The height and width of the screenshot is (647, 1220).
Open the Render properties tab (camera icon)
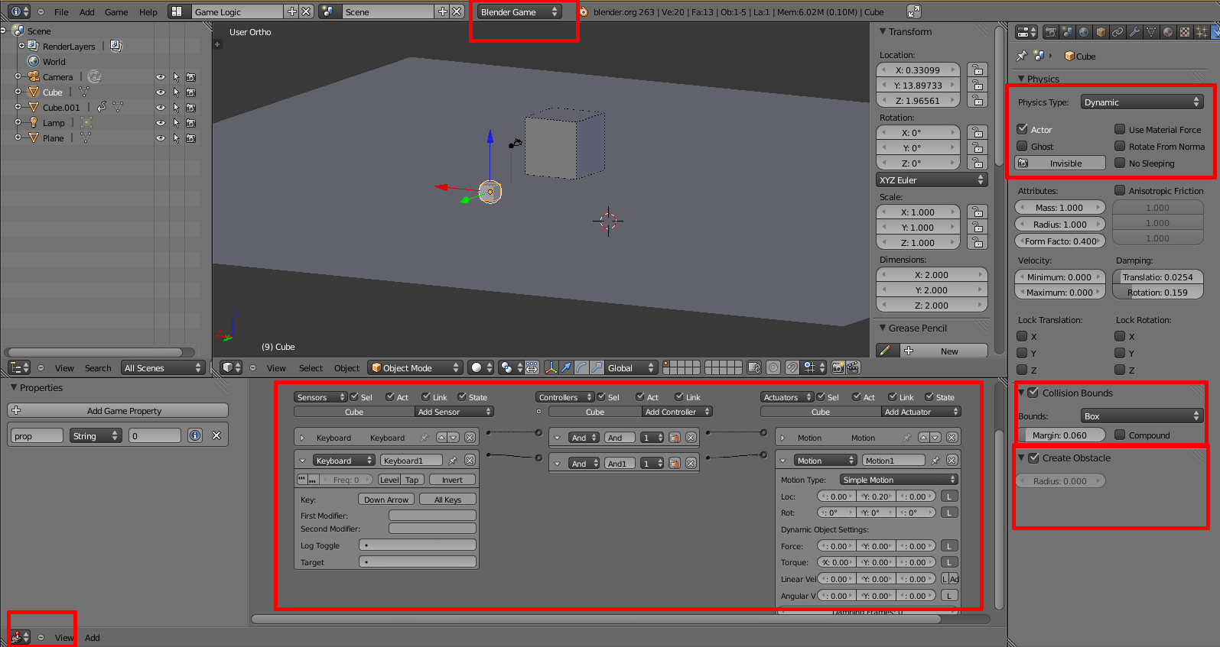point(1050,32)
